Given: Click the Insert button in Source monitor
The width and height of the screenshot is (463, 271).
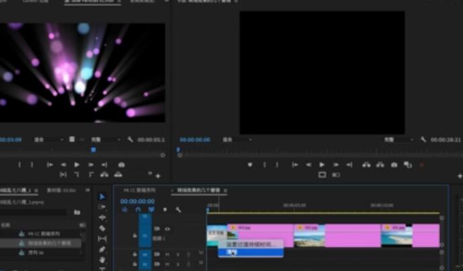Looking at the screenshot, I should pos(104,175).
